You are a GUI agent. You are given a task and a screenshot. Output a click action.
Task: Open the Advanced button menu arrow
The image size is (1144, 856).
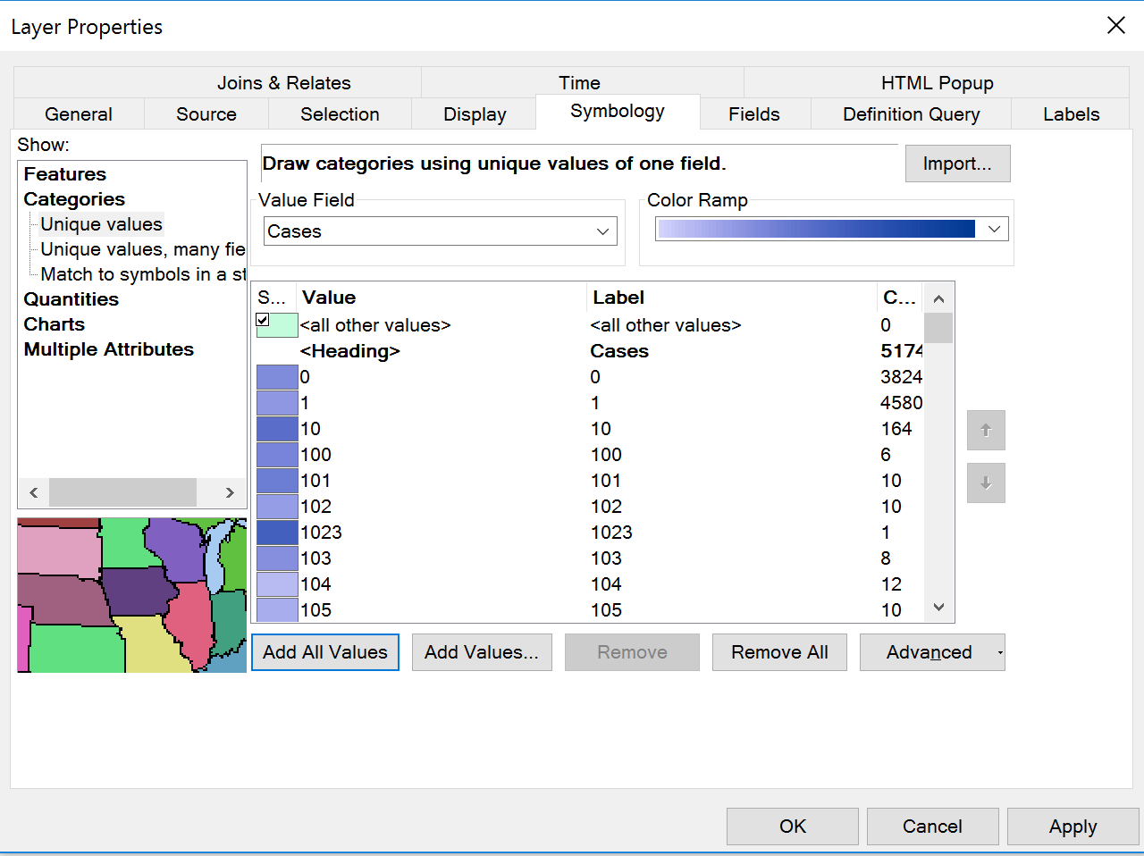tap(1000, 653)
